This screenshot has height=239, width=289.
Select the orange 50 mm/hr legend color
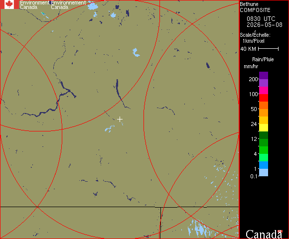click(264, 113)
